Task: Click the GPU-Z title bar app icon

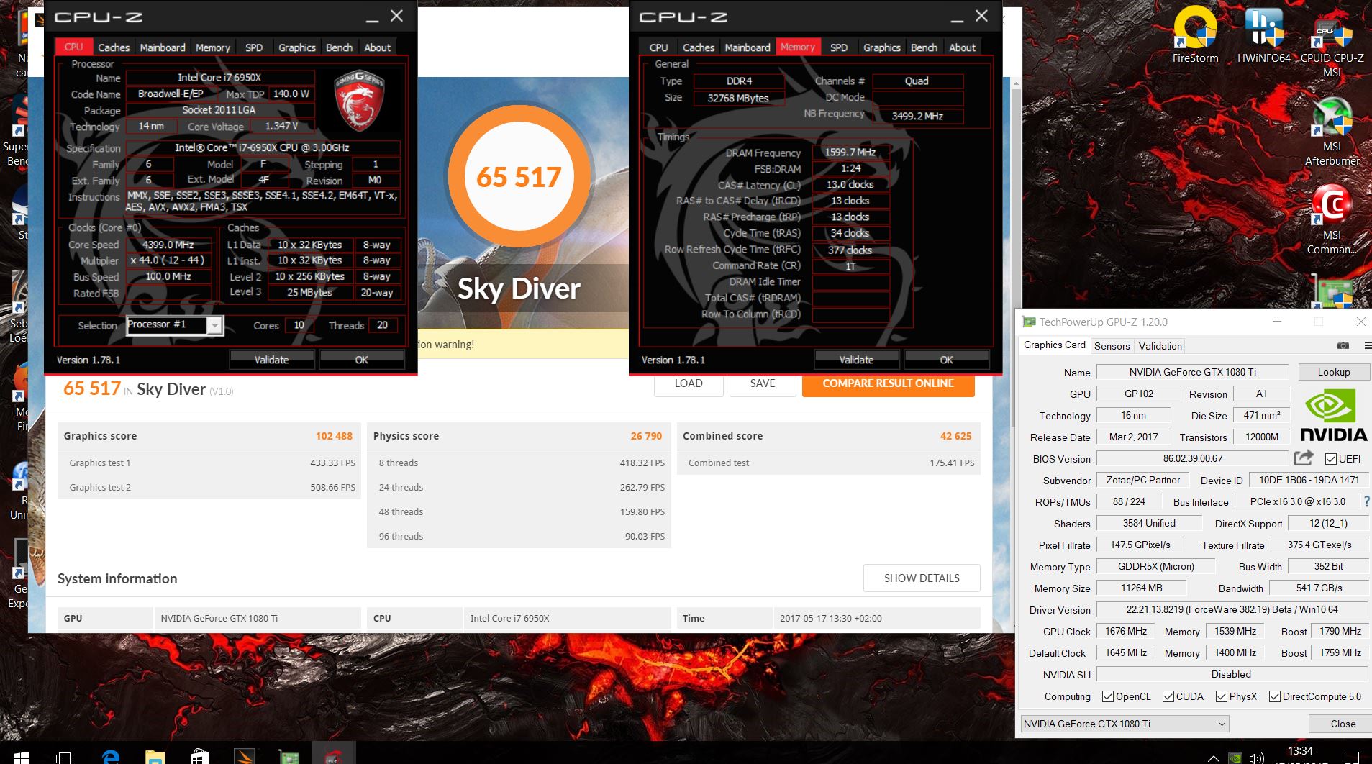Action: coord(1029,322)
